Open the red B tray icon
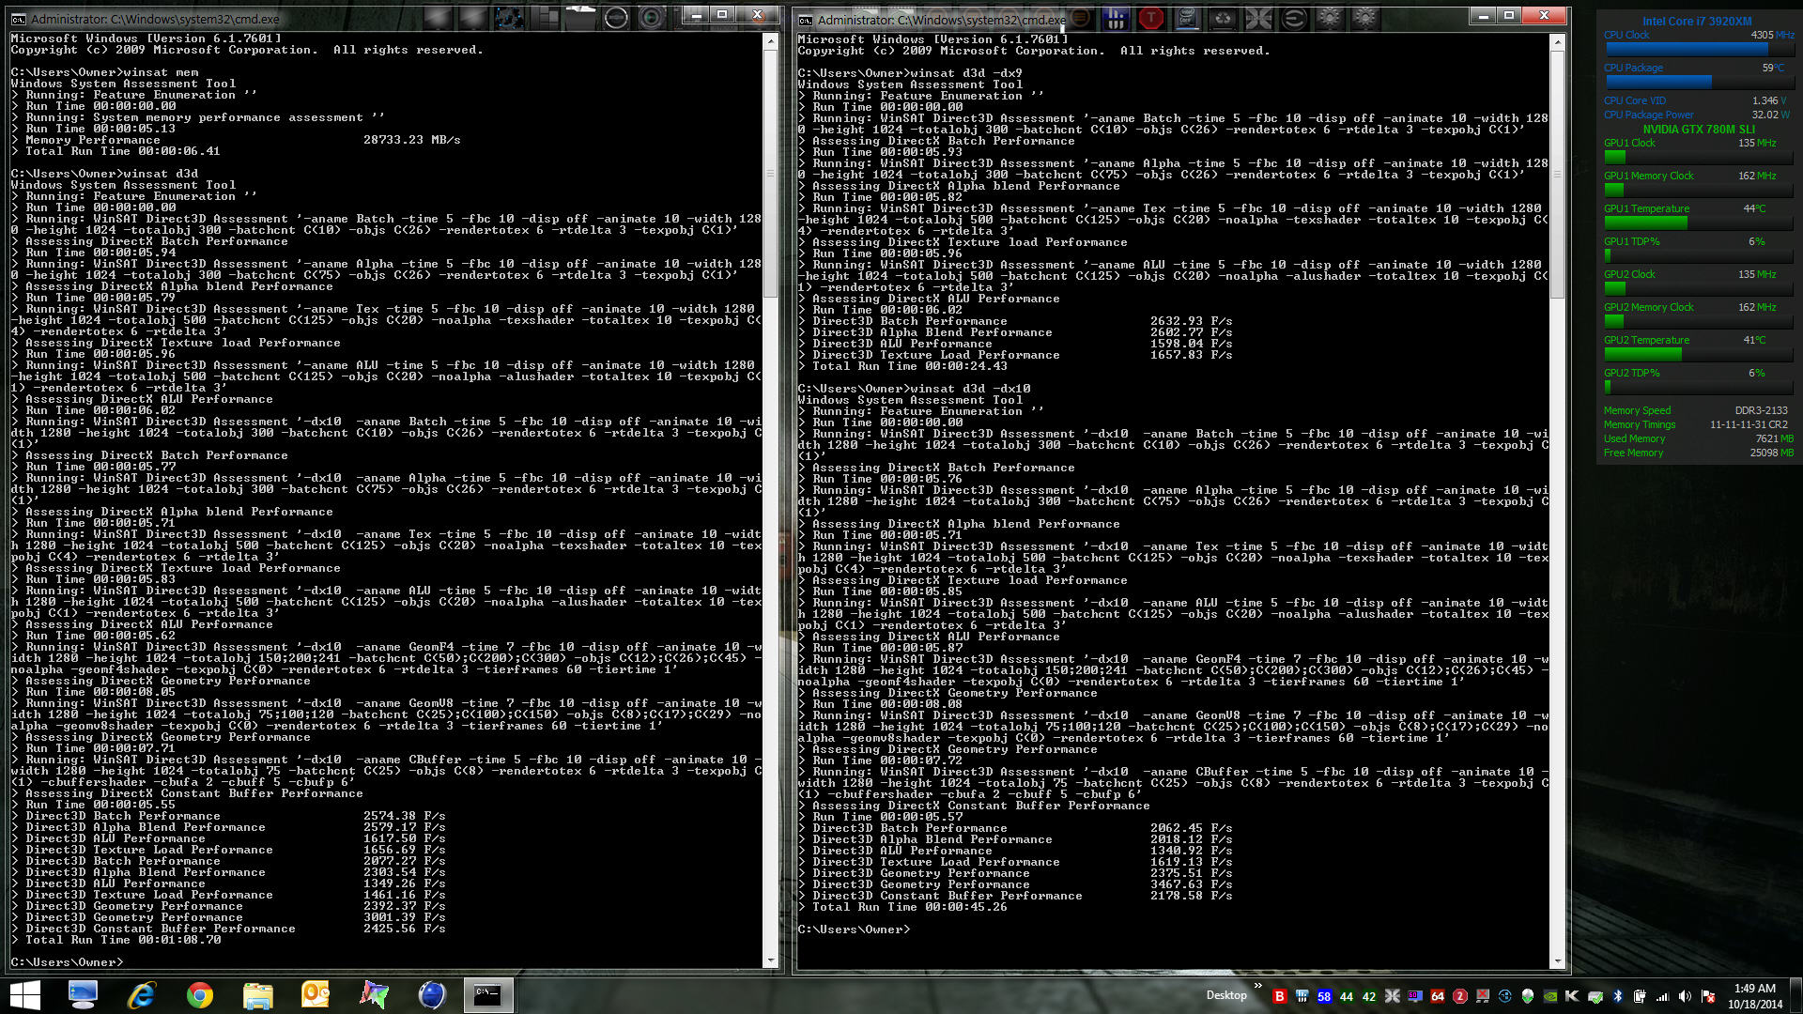The height and width of the screenshot is (1014, 1803). (1279, 996)
